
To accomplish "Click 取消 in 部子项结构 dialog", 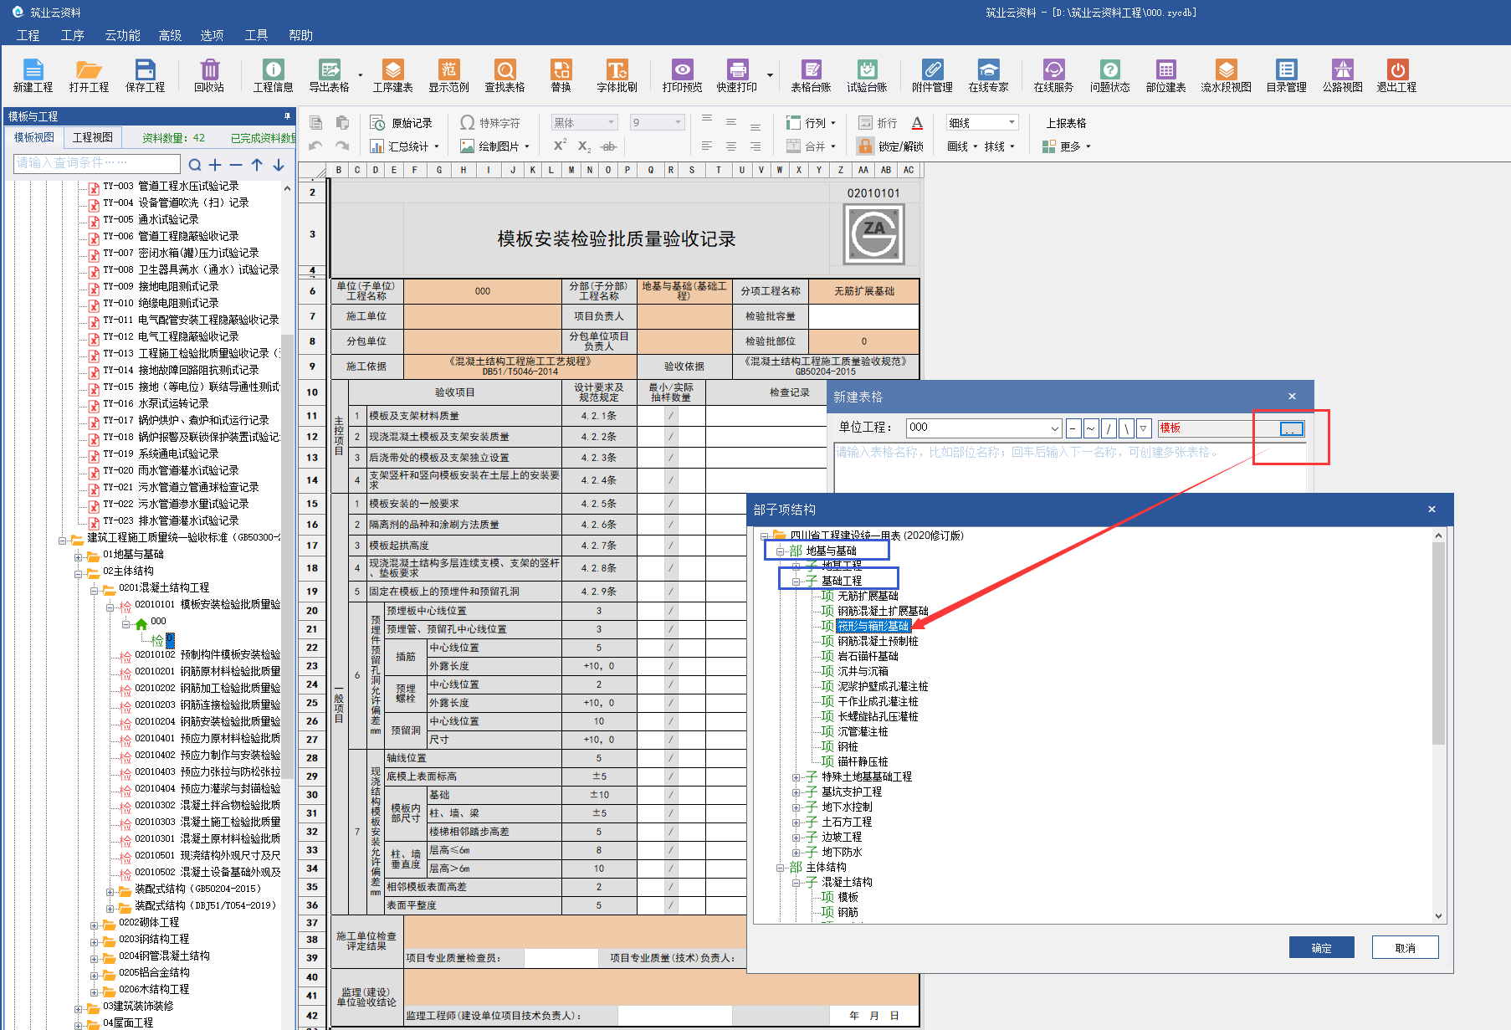I will pyautogui.click(x=1405, y=947).
